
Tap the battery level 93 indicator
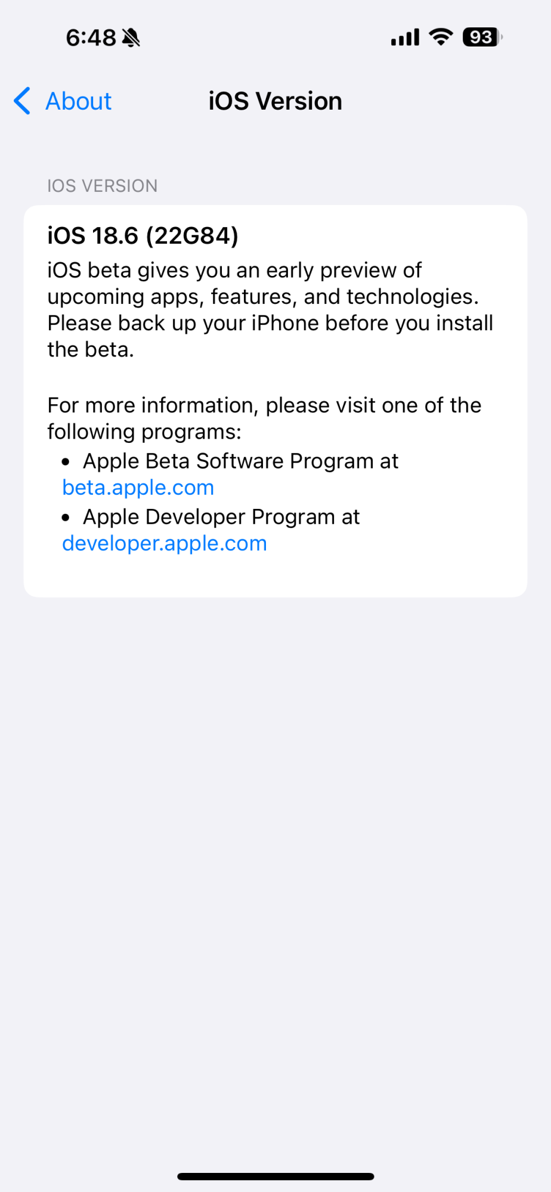(482, 38)
